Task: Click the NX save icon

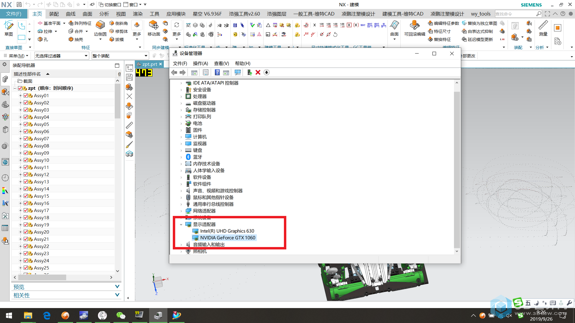Action: click(19, 4)
